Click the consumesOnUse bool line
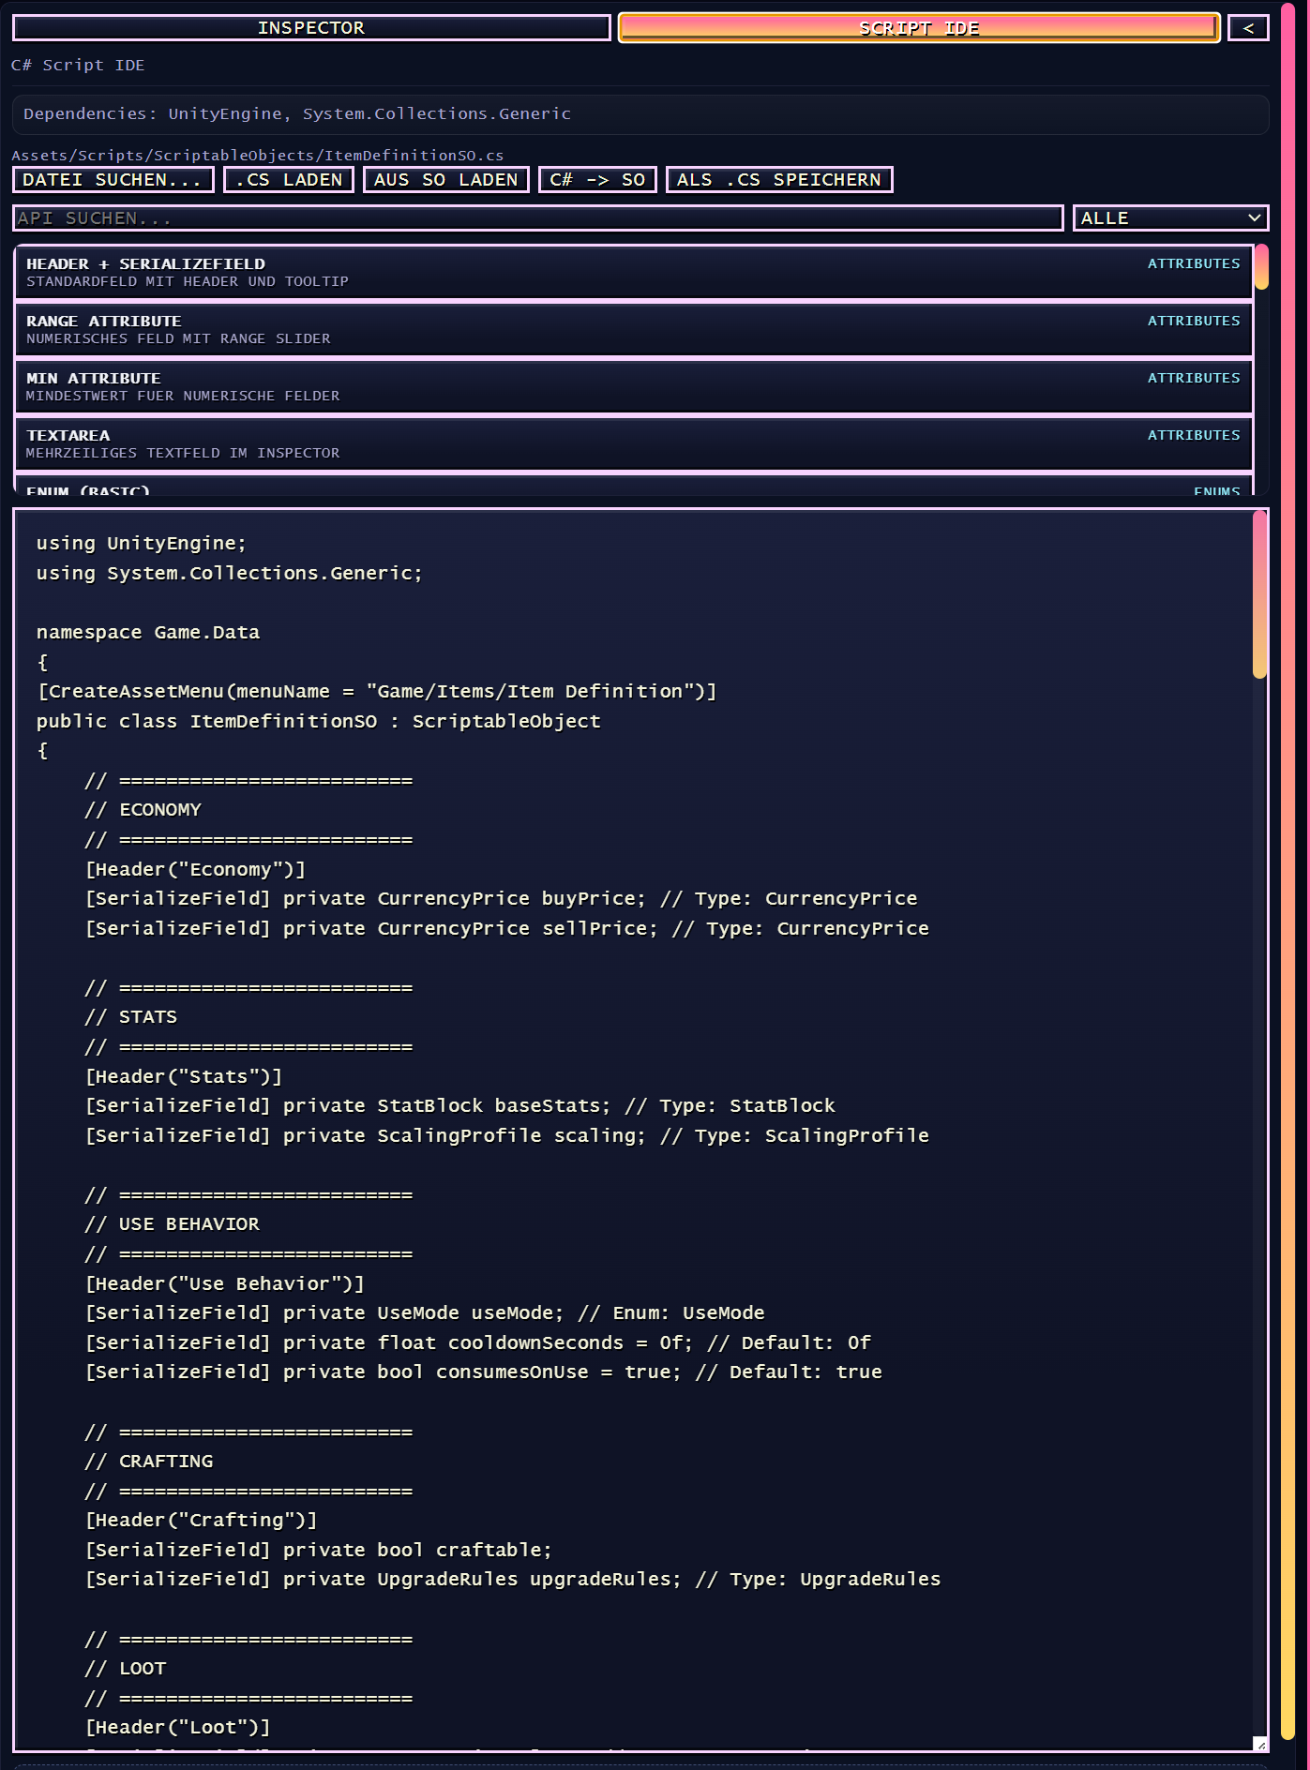This screenshot has height=1770, width=1310. (484, 1372)
